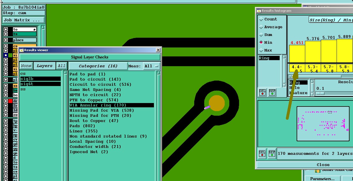Click the 5.3-5.4 range cell

click(x=313, y=68)
